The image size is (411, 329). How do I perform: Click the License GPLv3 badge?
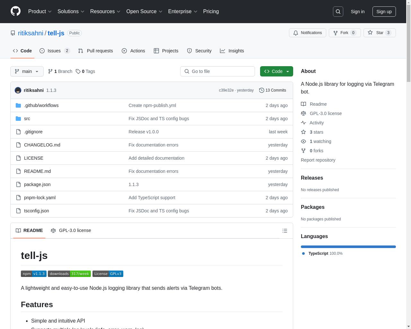(x=108, y=274)
